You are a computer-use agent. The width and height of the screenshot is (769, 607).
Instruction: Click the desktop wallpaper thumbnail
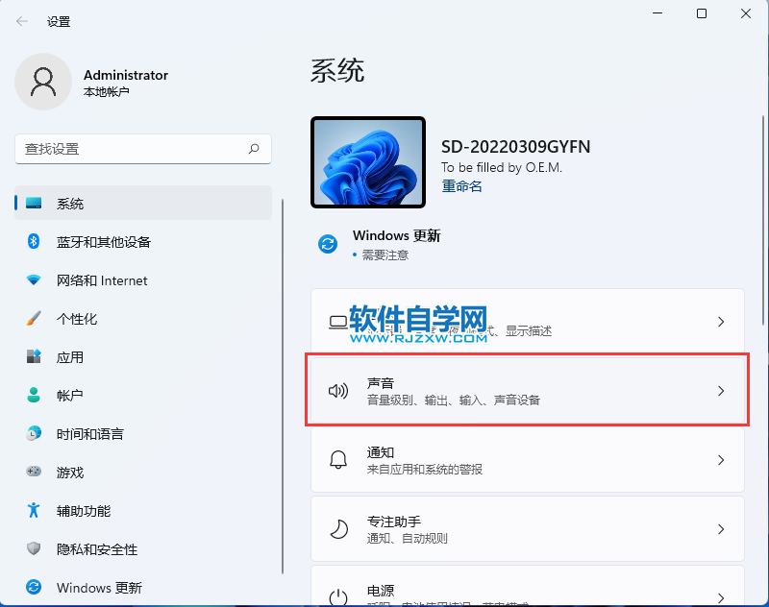pos(368,162)
